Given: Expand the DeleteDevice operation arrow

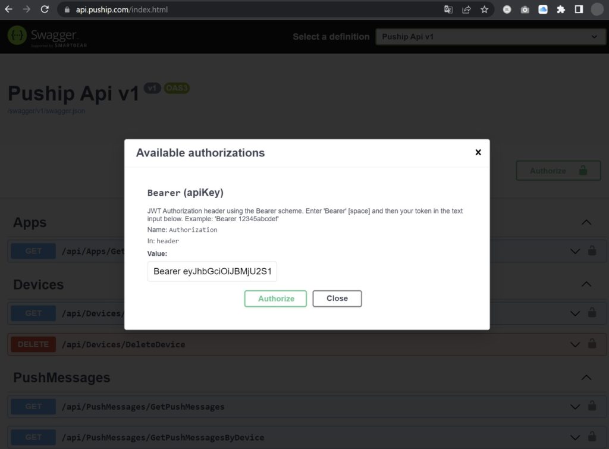Looking at the screenshot, I should click(x=575, y=344).
